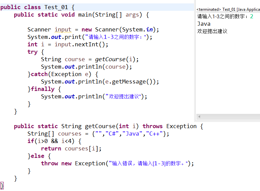Click the 'getCourse(int i)' method declaration
This screenshot has height=191, width=260.
pyautogui.click(x=112, y=126)
